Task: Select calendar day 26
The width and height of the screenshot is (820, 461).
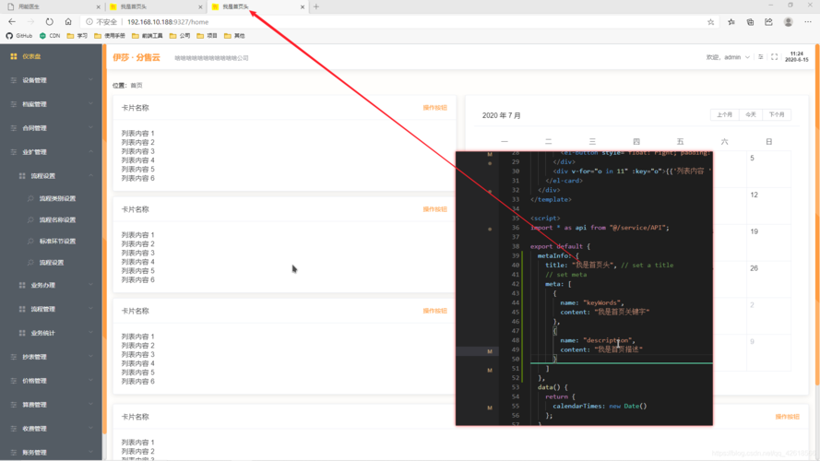Action: [x=768, y=279]
